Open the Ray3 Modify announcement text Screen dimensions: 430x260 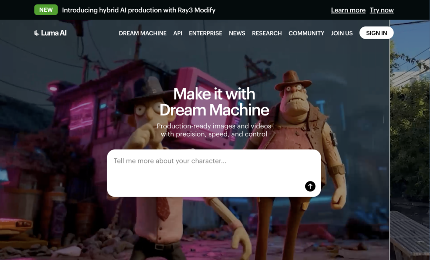pos(139,10)
